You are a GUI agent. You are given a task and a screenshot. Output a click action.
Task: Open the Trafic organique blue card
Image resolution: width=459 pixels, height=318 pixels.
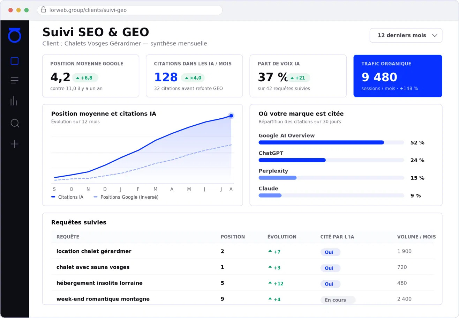[x=398, y=76]
